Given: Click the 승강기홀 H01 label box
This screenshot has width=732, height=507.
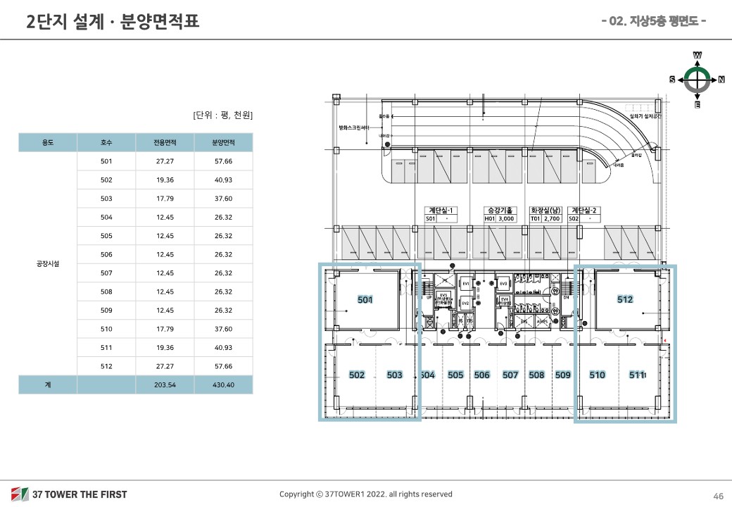Looking at the screenshot, I should (500, 215).
